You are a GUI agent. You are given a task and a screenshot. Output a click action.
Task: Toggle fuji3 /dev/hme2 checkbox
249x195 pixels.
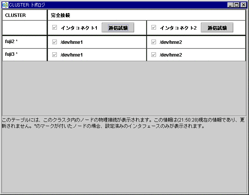pos(154,55)
